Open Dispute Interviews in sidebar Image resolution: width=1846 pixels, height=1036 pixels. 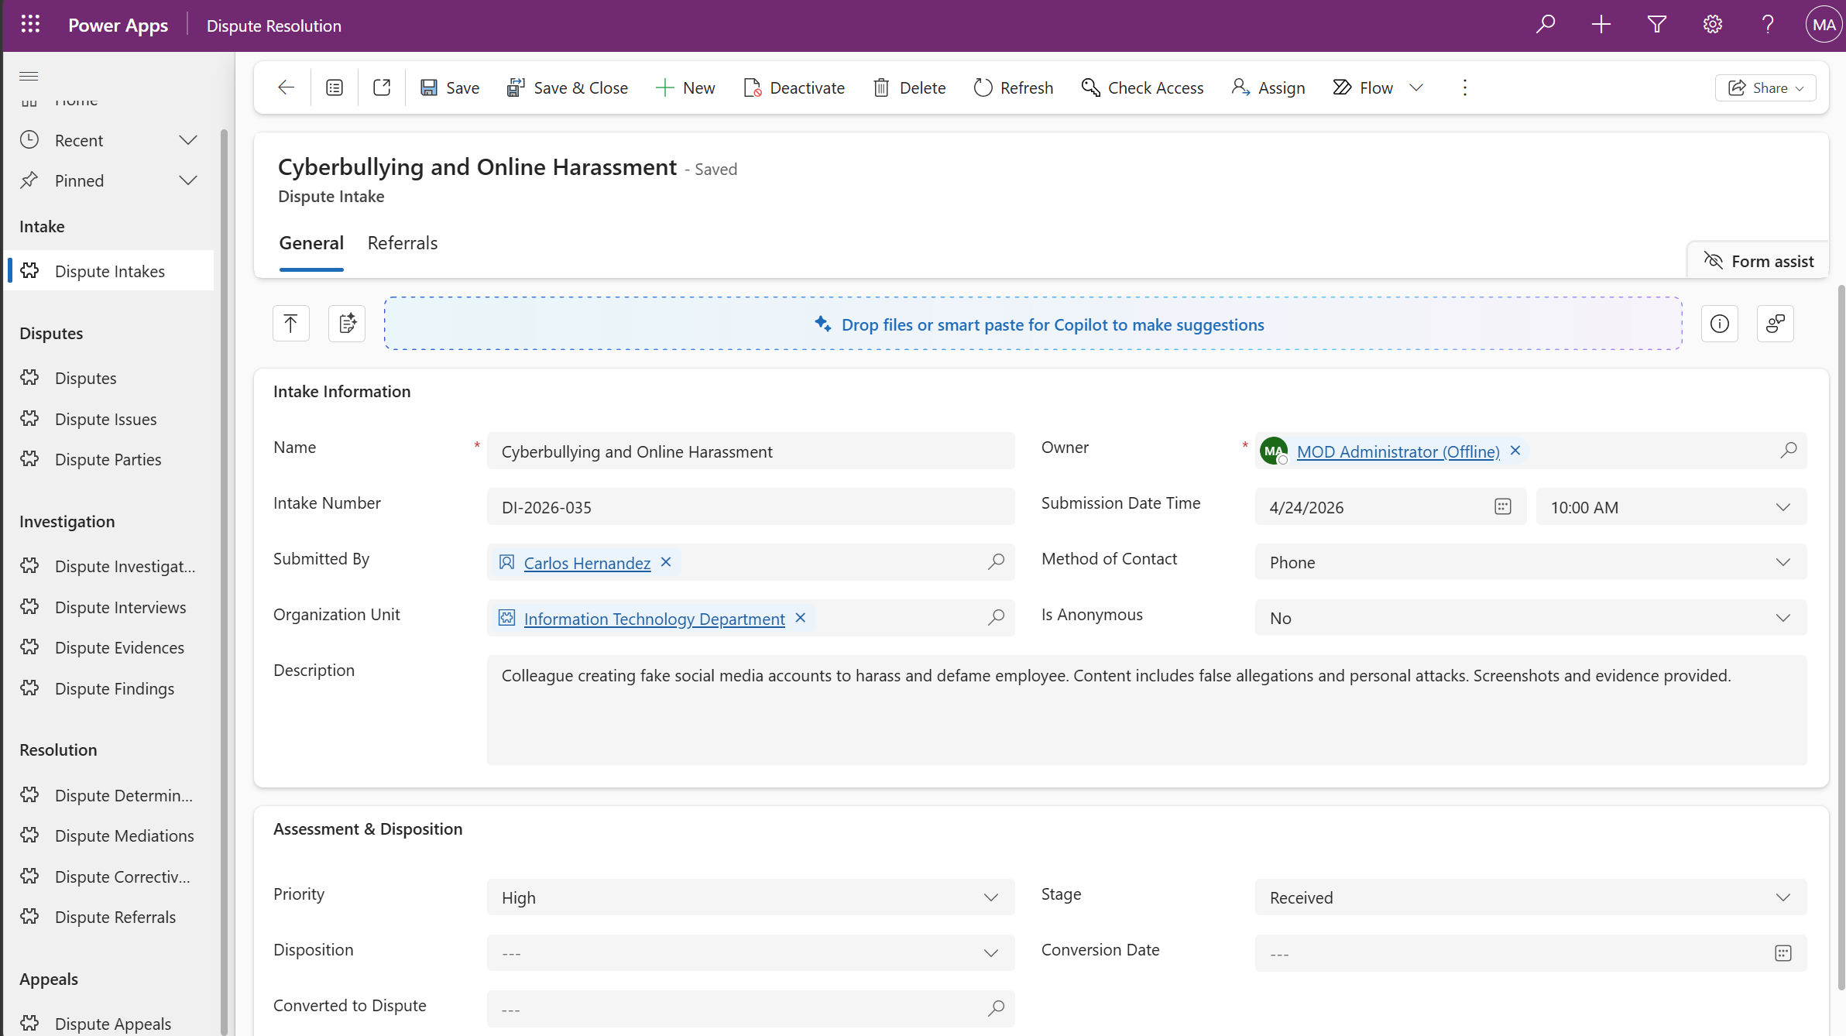[121, 607]
